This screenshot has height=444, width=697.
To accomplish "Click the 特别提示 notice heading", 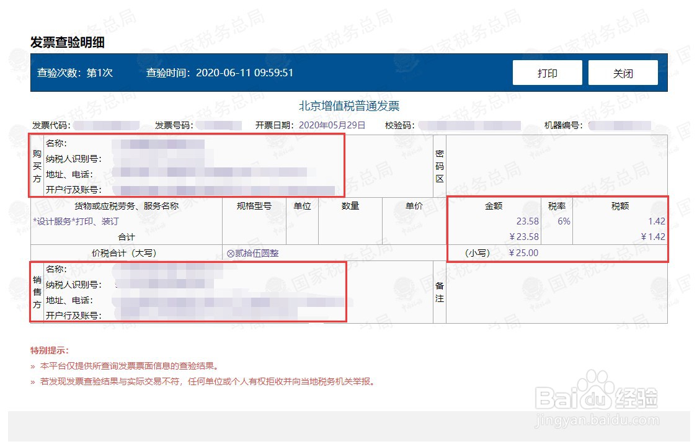I will click(50, 350).
